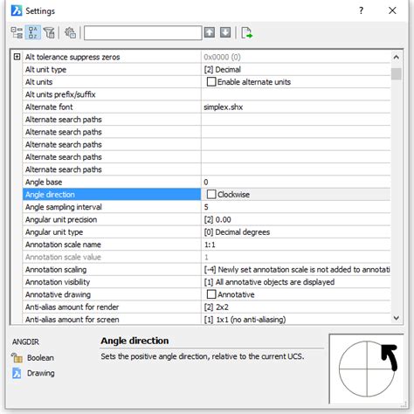
Task: Click the help question mark
Action: click(x=361, y=10)
